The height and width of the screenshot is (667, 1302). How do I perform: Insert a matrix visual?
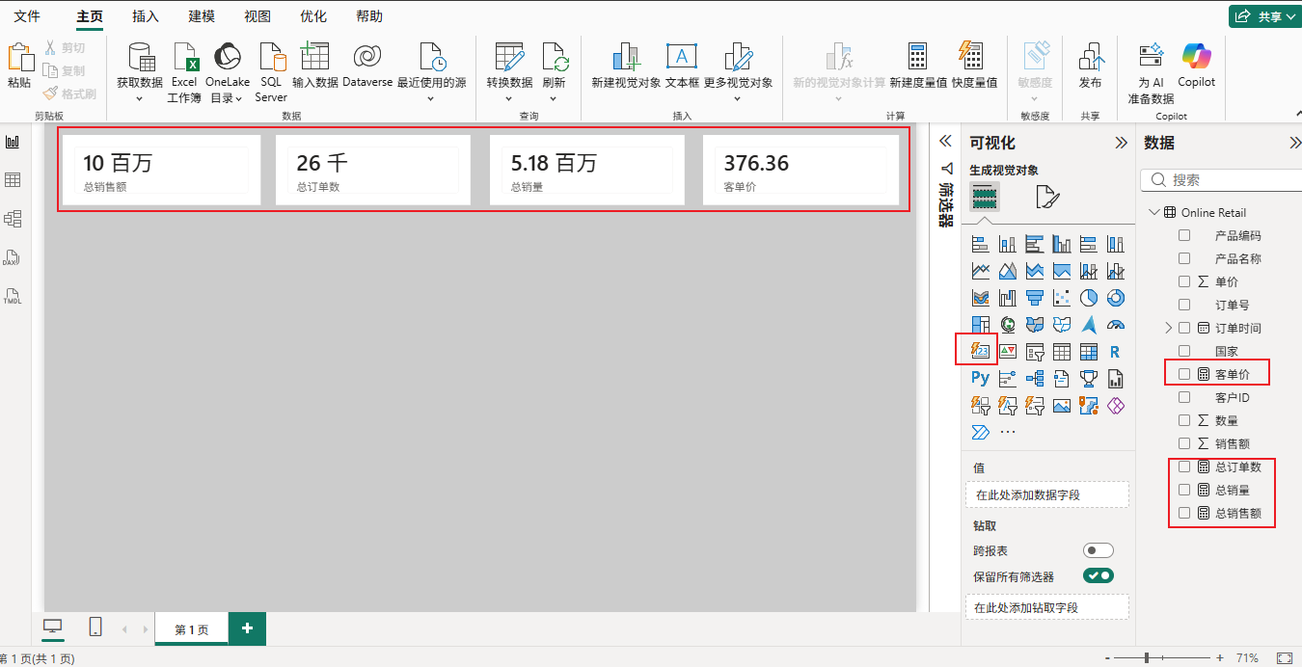pos(1089,351)
